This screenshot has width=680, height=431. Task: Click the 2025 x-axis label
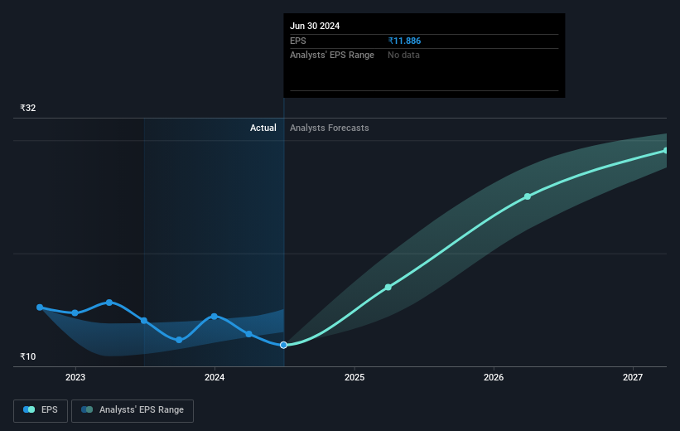click(354, 378)
